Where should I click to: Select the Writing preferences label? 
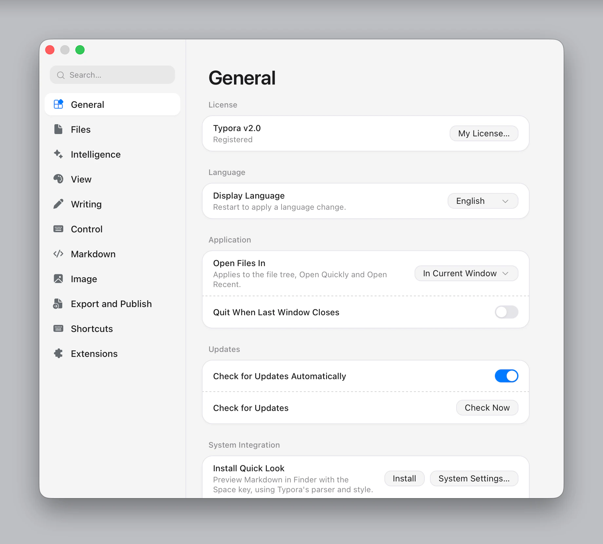coord(87,204)
